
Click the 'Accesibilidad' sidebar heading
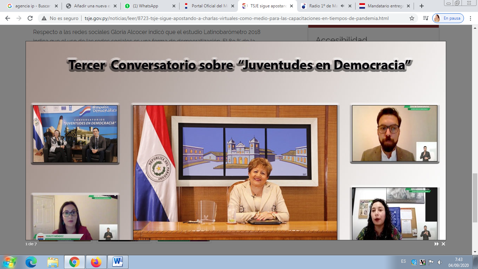[342, 40]
